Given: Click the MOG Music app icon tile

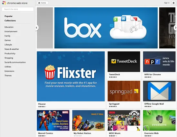Looking at the screenshot, I should (124, 120).
